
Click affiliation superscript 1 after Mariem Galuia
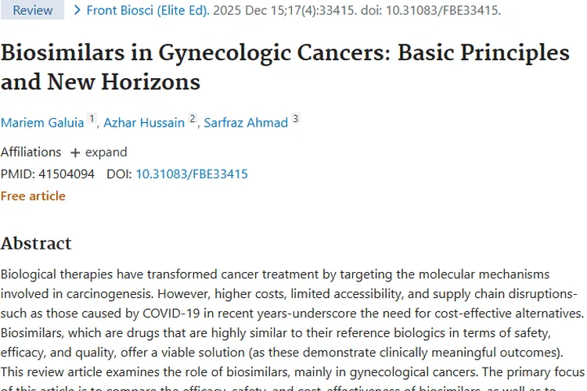[92, 119]
